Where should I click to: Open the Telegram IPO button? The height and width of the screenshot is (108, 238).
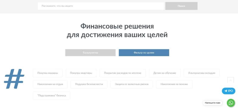pos(228,91)
